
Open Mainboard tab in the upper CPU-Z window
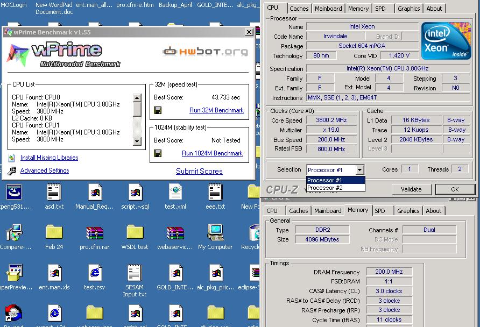point(328,9)
